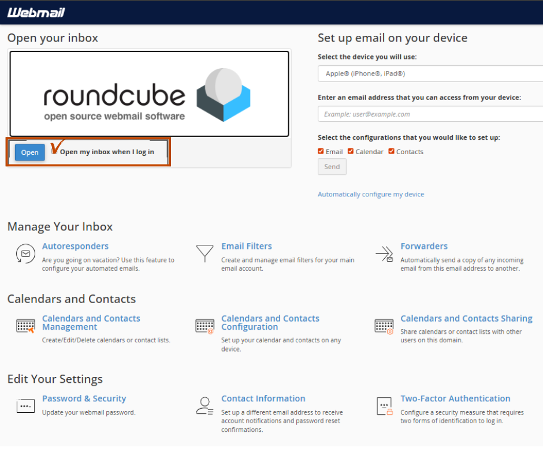Follow 'Automatically configure my device' link
This screenshot has height=455, width=543.
(x=370, y=195)
